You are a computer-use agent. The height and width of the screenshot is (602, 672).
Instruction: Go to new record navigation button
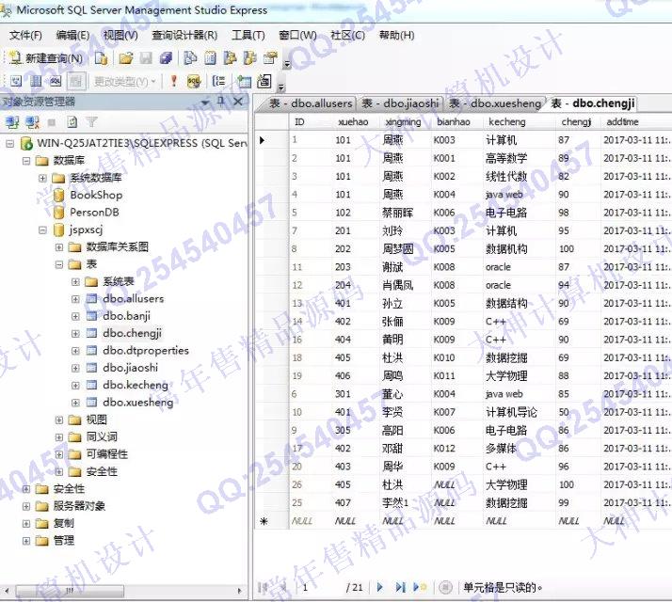coord(420,587)
